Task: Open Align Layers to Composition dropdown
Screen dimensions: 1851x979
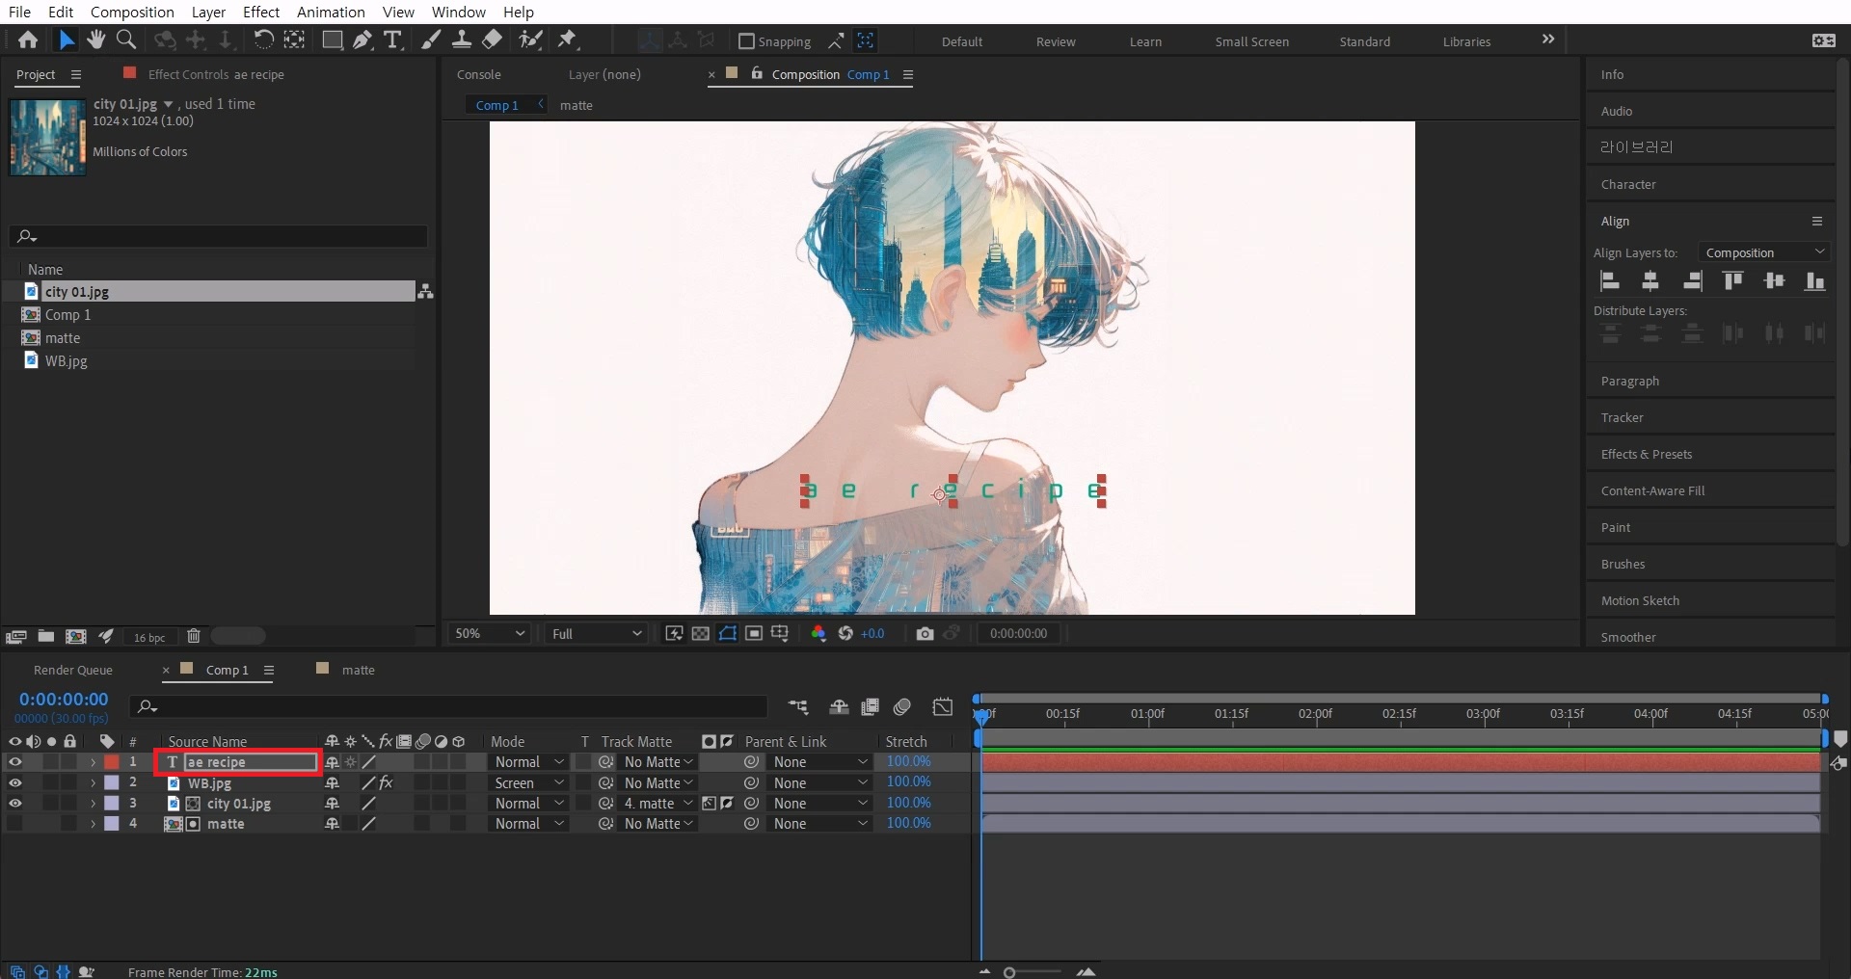Action: pyautogui.click(x=1764, y=252)
